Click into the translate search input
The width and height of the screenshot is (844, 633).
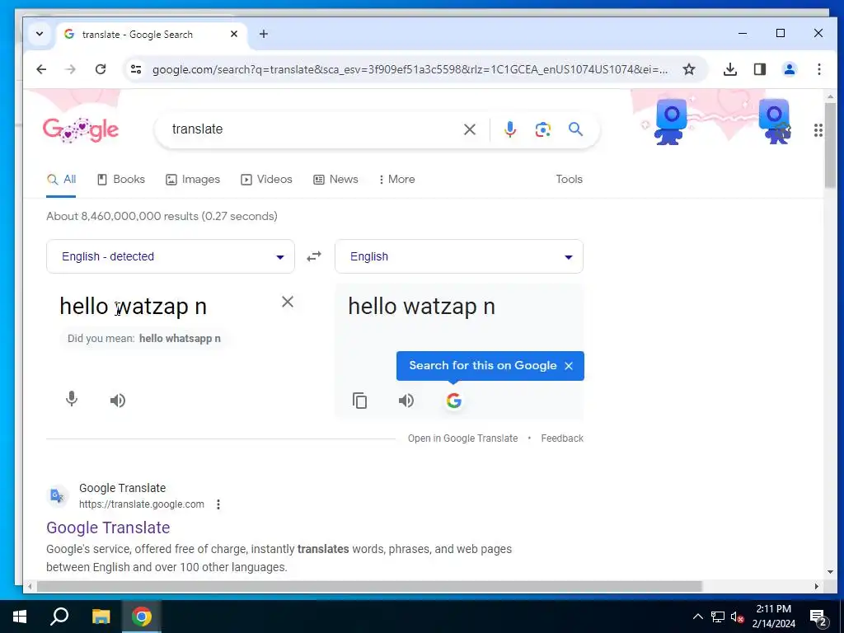point(312,129)
